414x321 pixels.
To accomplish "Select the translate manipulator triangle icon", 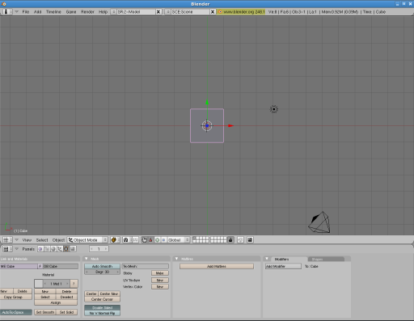I will (150, 240).
